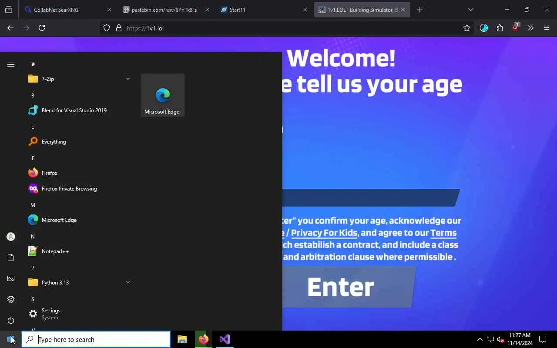
Task: Jump to the letter B group header
Action: pyautogui.click(x=33, y=95)
